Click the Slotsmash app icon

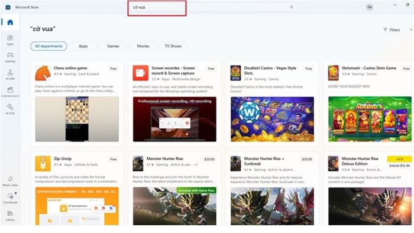[333, 73]
